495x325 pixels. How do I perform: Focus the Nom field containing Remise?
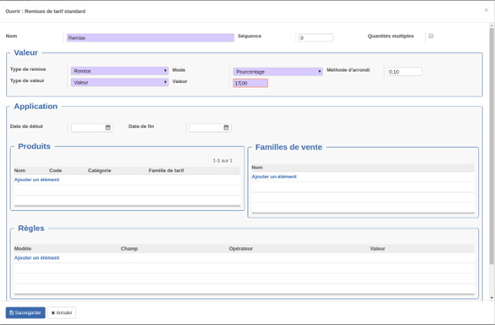[x=151, y=37]
